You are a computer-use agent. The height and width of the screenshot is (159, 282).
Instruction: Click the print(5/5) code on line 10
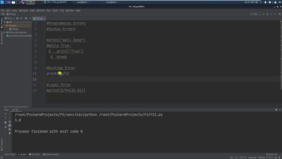coord(58,74)
